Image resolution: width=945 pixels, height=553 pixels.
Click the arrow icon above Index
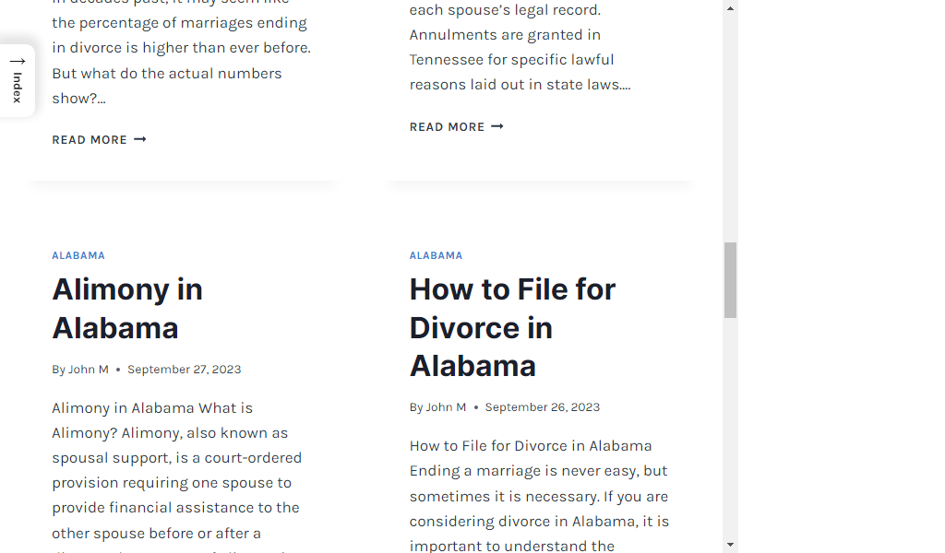tap(18, 62)
